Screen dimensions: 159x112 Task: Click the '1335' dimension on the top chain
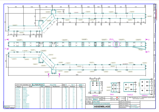(32, 7)
